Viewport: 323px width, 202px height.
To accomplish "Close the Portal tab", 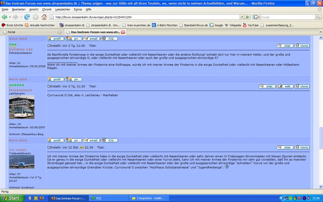I will (60, 32).
